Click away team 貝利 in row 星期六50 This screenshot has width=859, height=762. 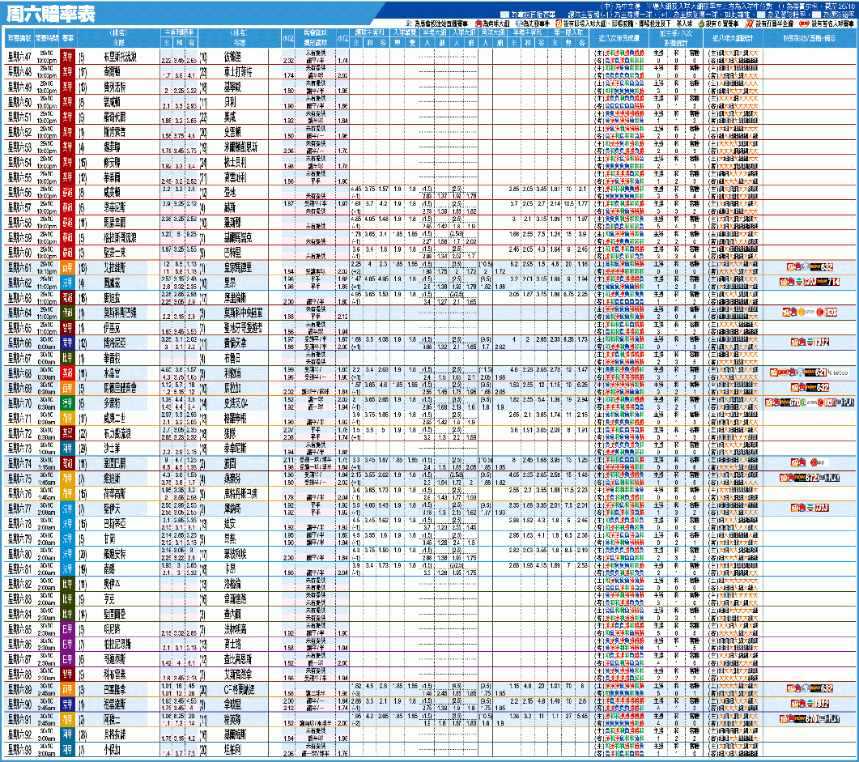[230, 102]
